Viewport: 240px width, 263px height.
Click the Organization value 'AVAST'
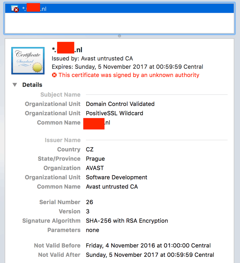click(x=95, y=168)
